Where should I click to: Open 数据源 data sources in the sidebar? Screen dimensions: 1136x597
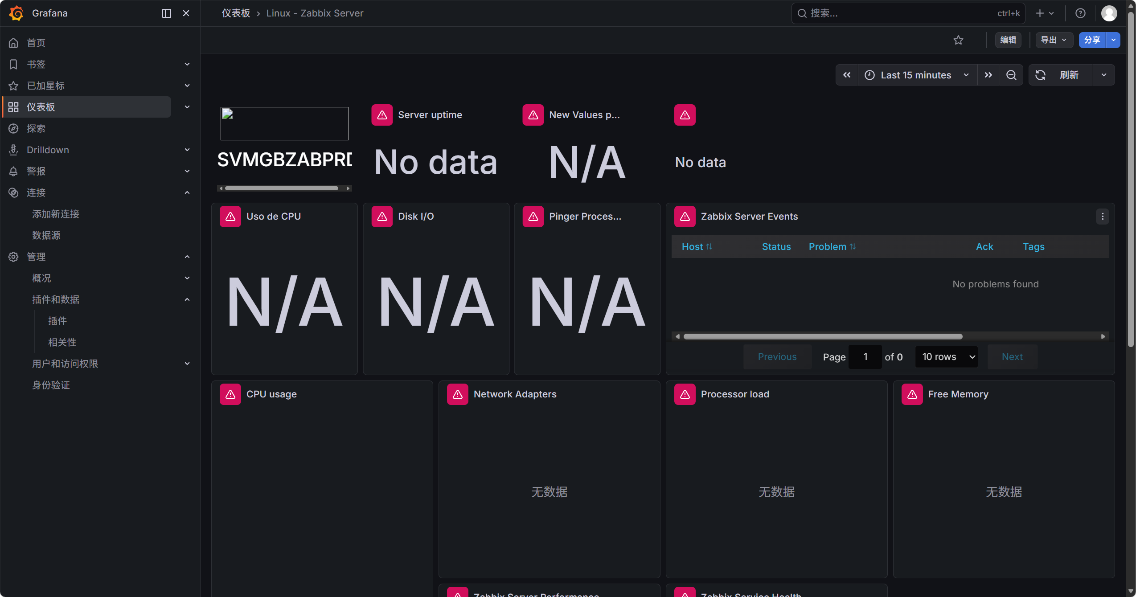46,235
